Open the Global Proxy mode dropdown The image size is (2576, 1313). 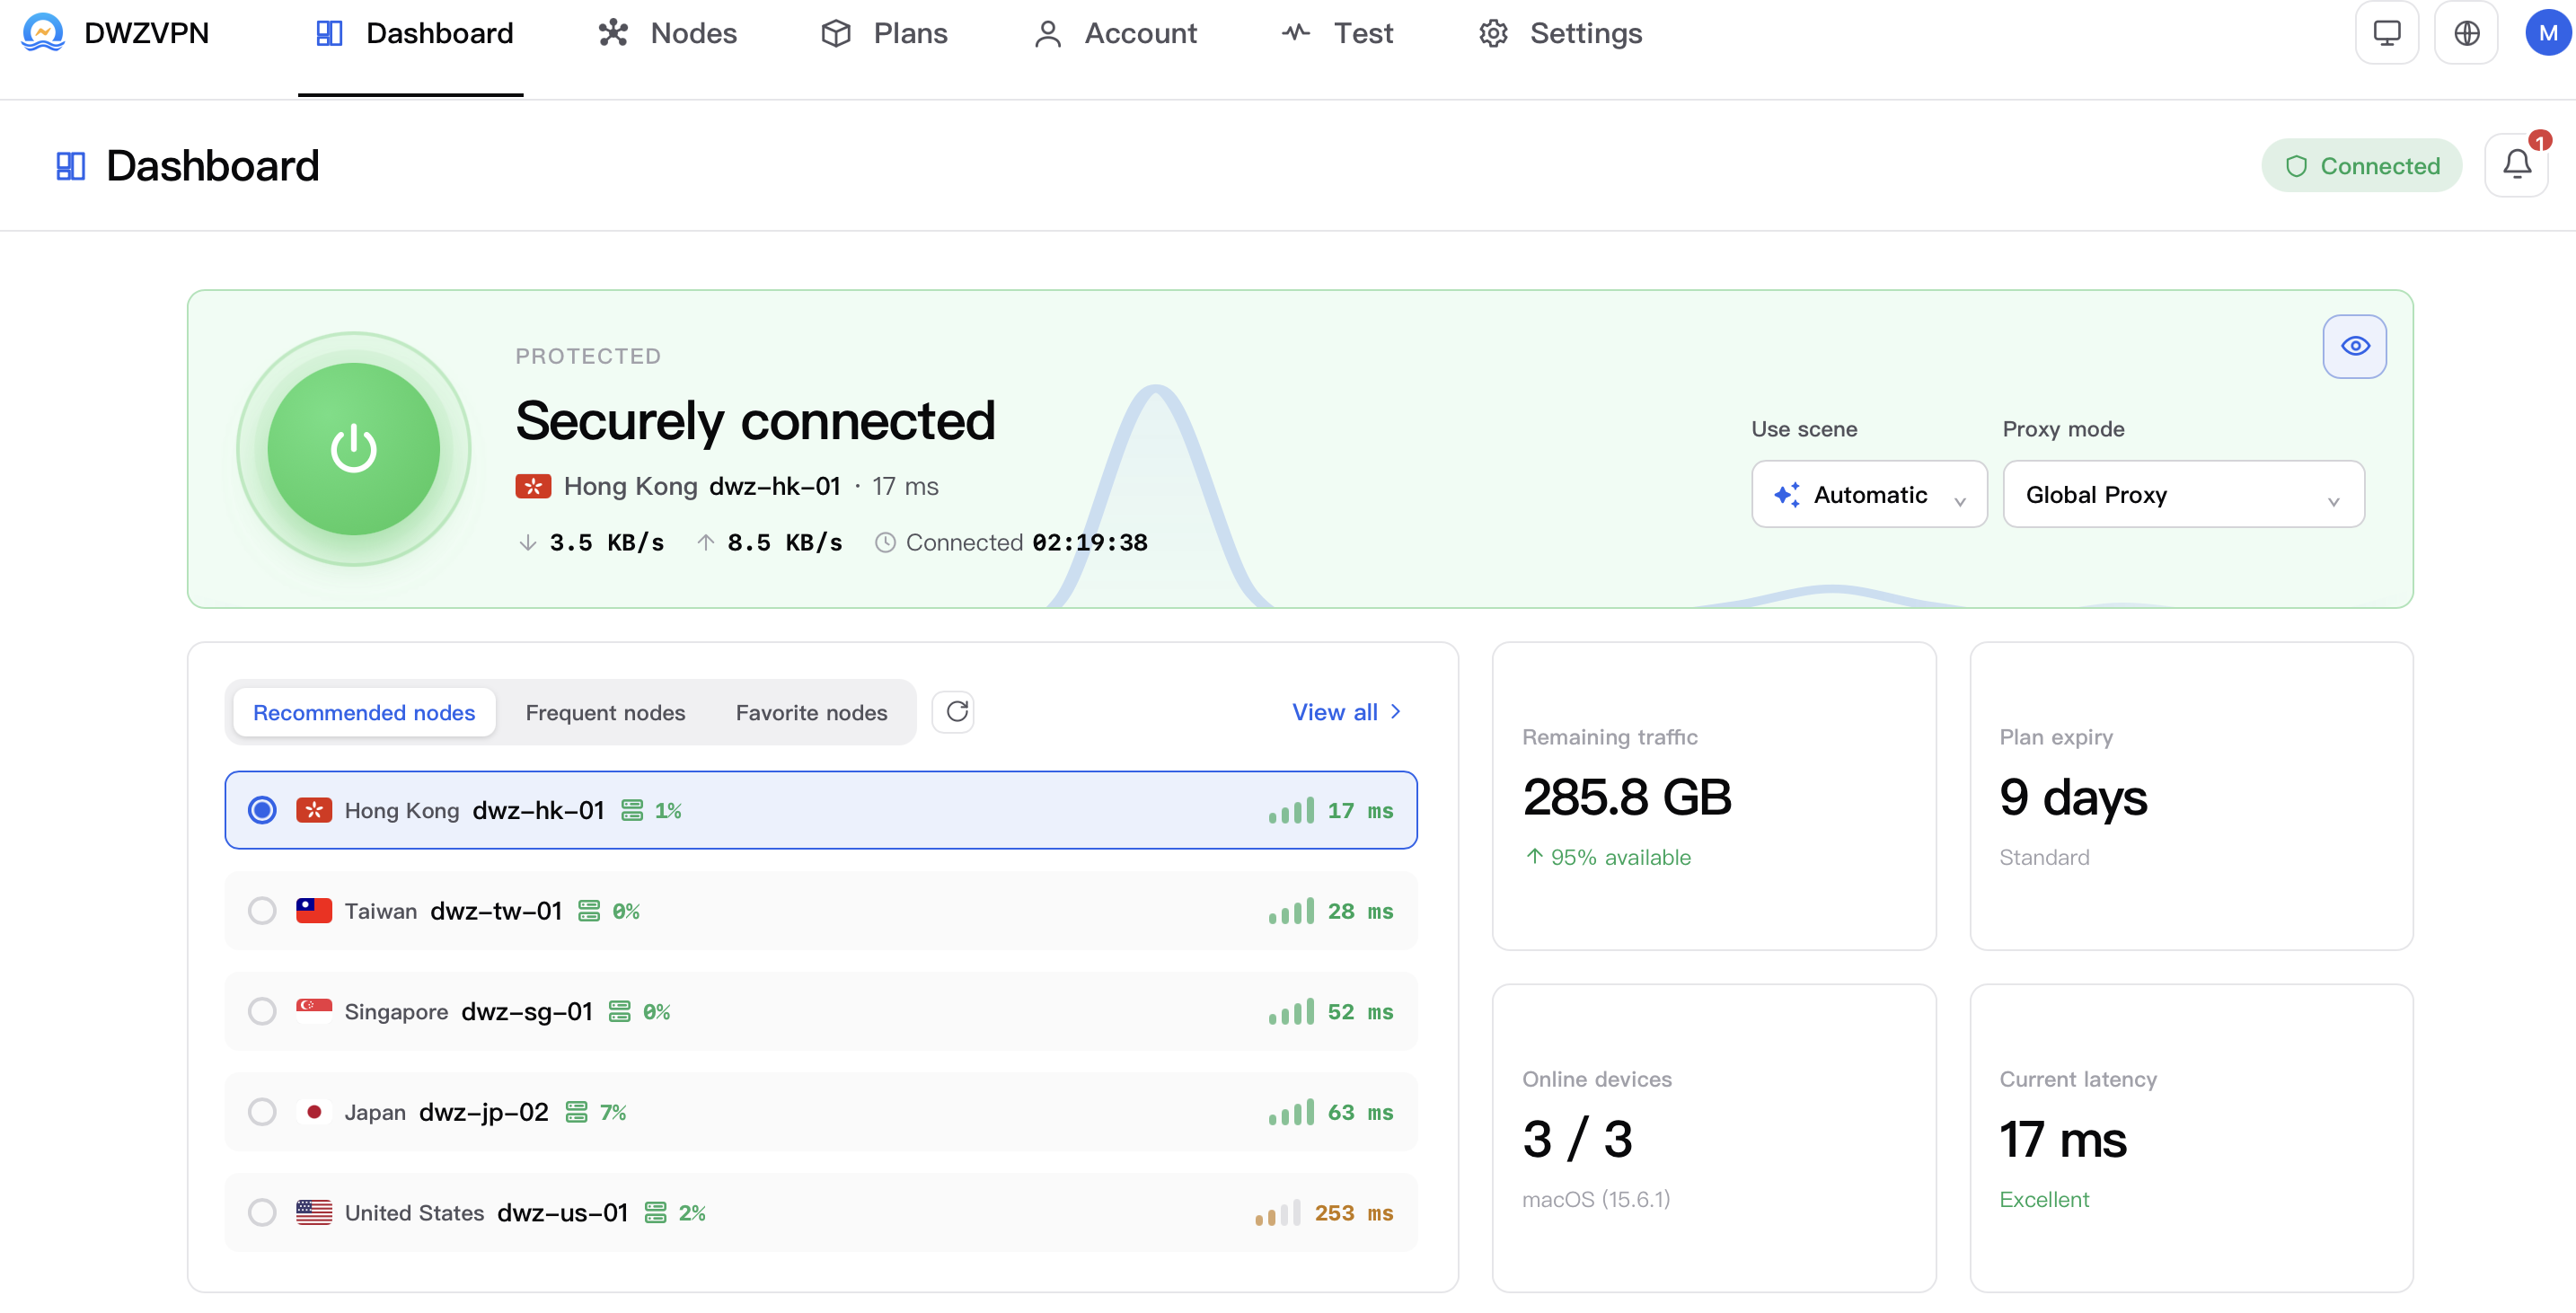[2183, 494]
